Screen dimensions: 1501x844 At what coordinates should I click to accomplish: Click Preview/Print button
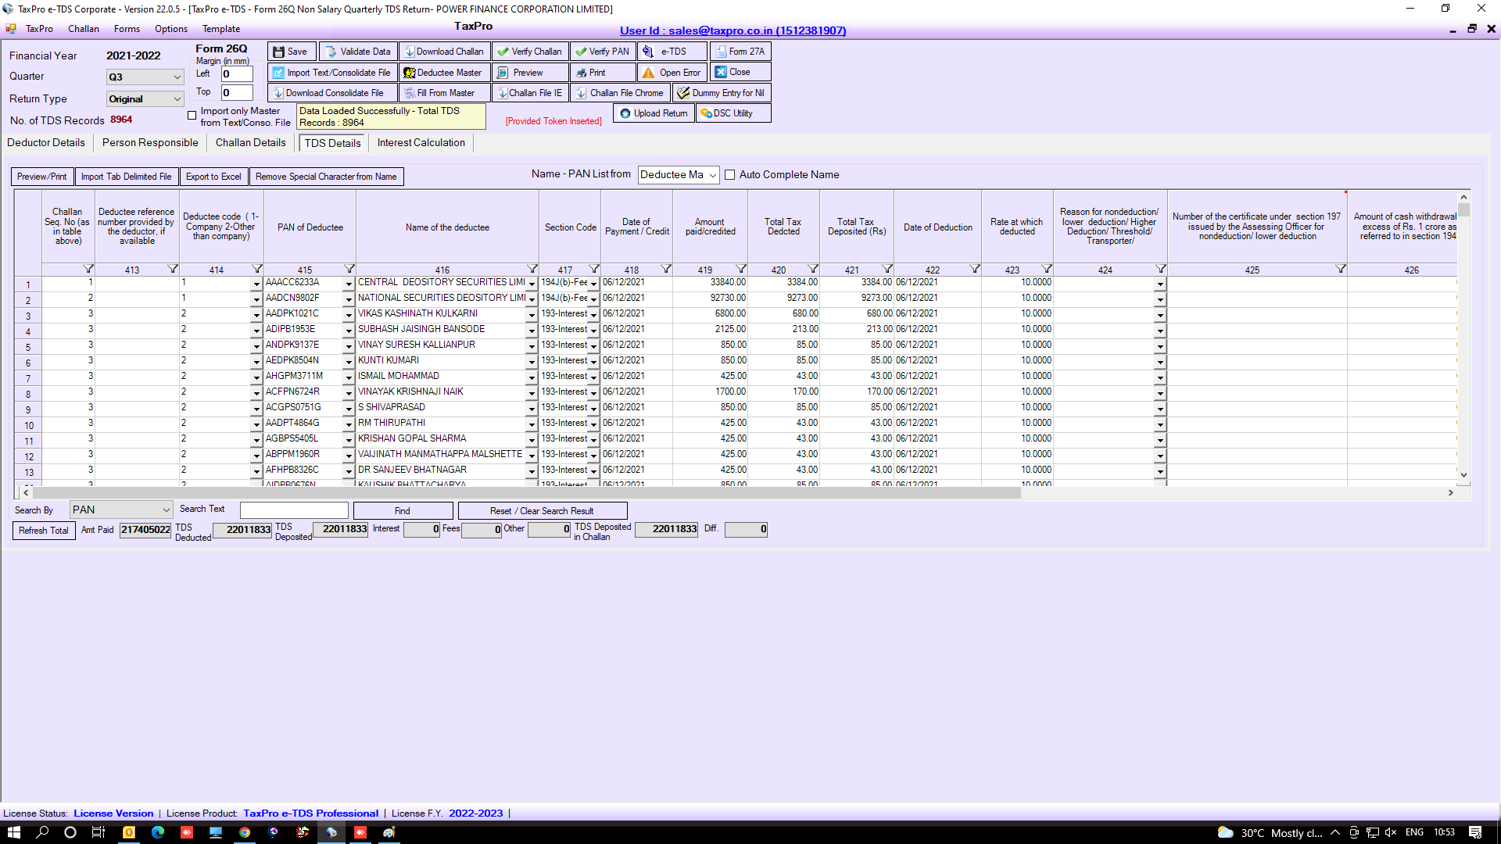point(42,177)
